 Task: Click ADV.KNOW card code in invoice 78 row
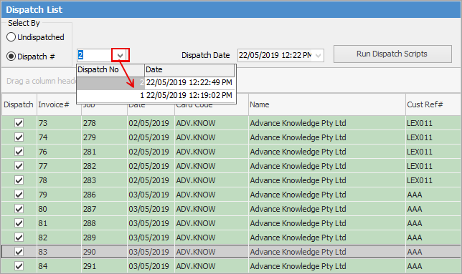coord(212,180)
